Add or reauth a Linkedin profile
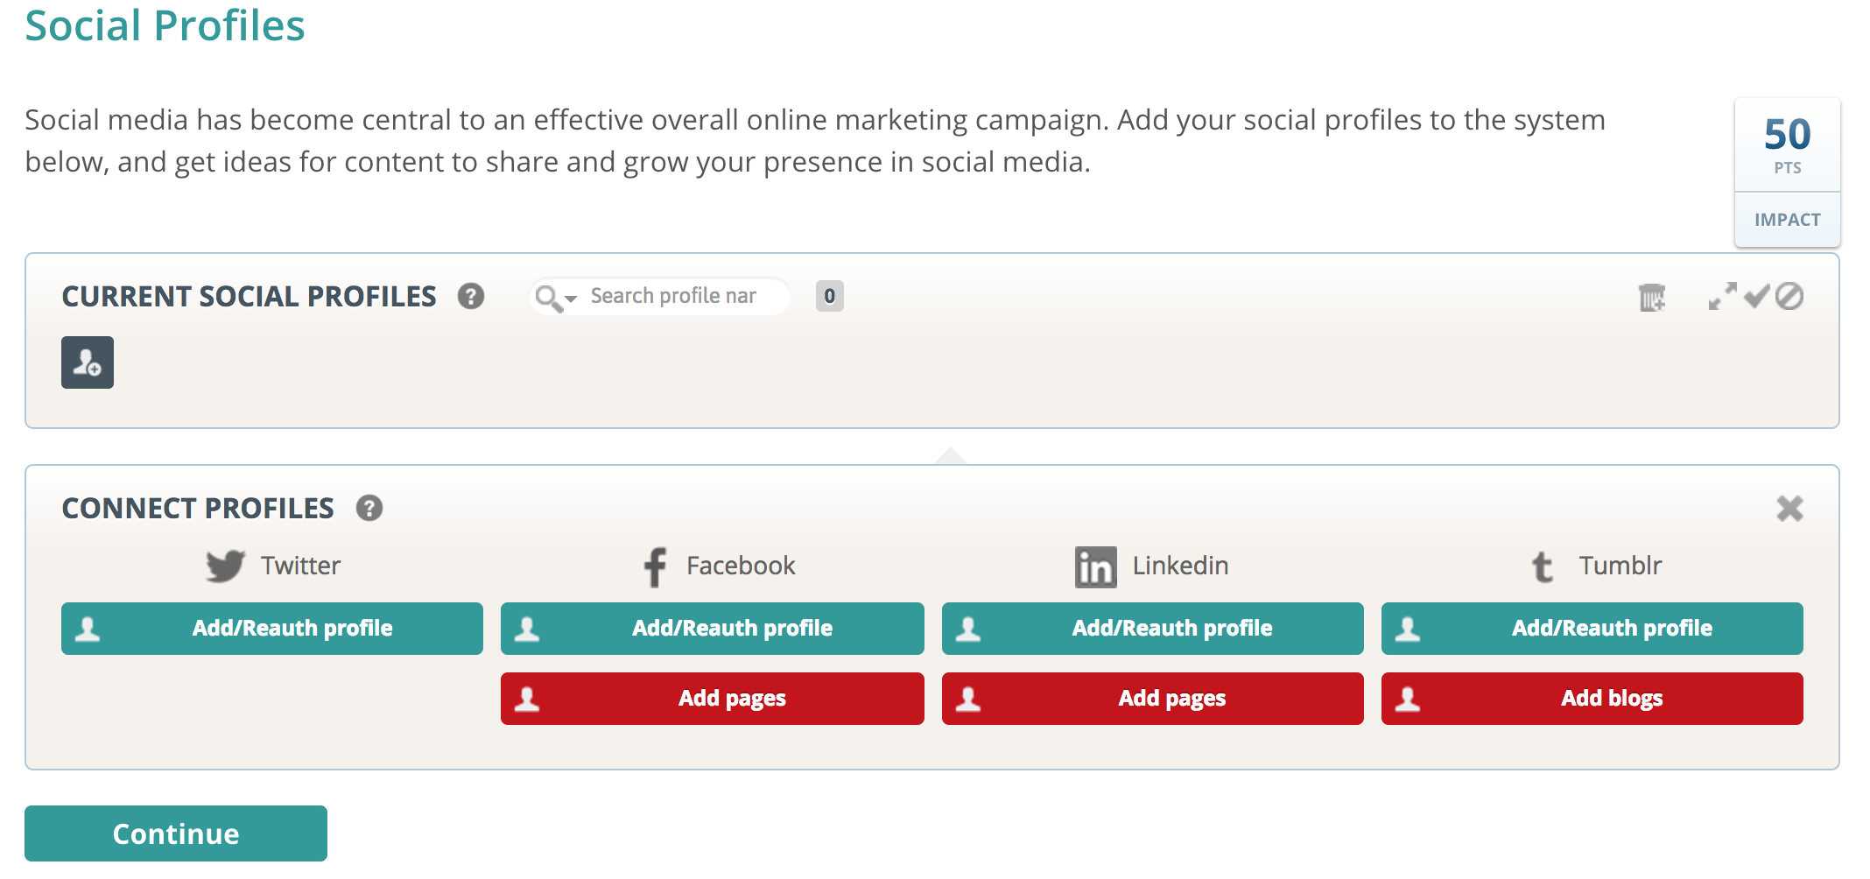1870x879 pixels. point(1153,629)
